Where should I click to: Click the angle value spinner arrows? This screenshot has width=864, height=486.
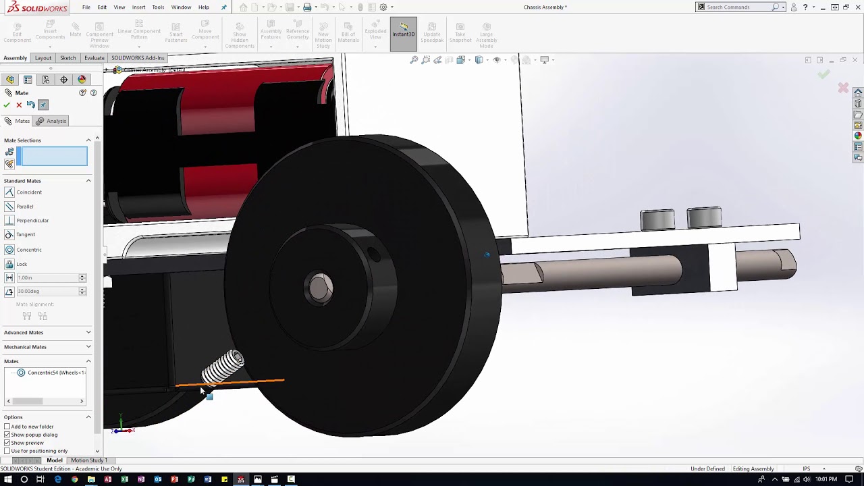pyautogui.click(x=82, y=291)
